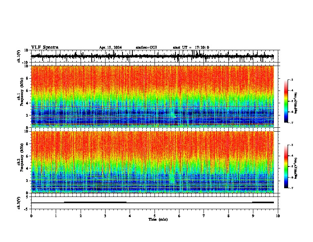Click the Time axis tick label "2"

click(81, 216)
